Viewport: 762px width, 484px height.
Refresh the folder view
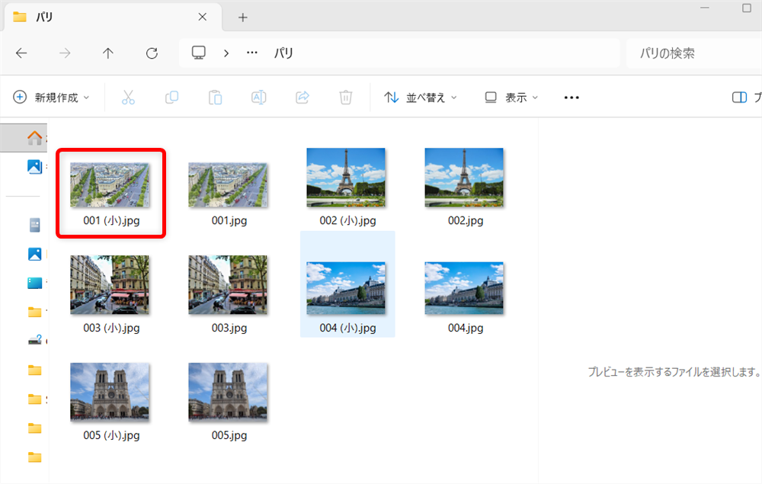[x=152, y=53]
